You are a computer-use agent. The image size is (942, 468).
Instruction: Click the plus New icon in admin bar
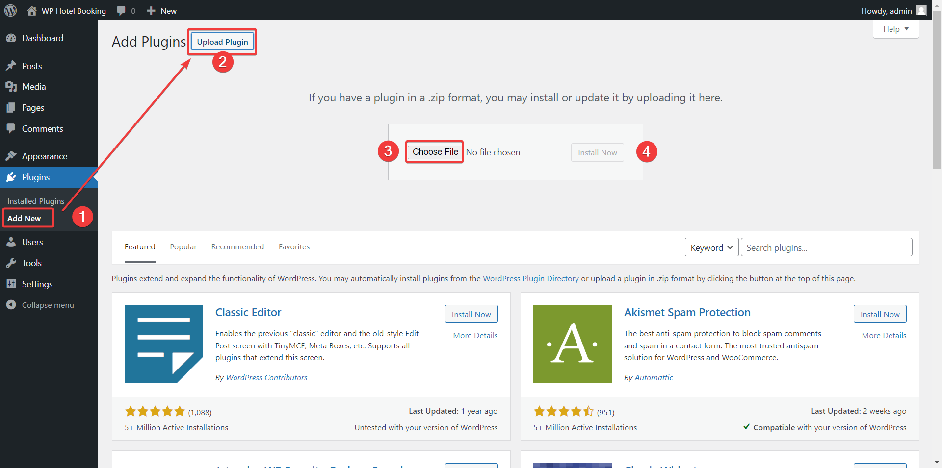151,11
